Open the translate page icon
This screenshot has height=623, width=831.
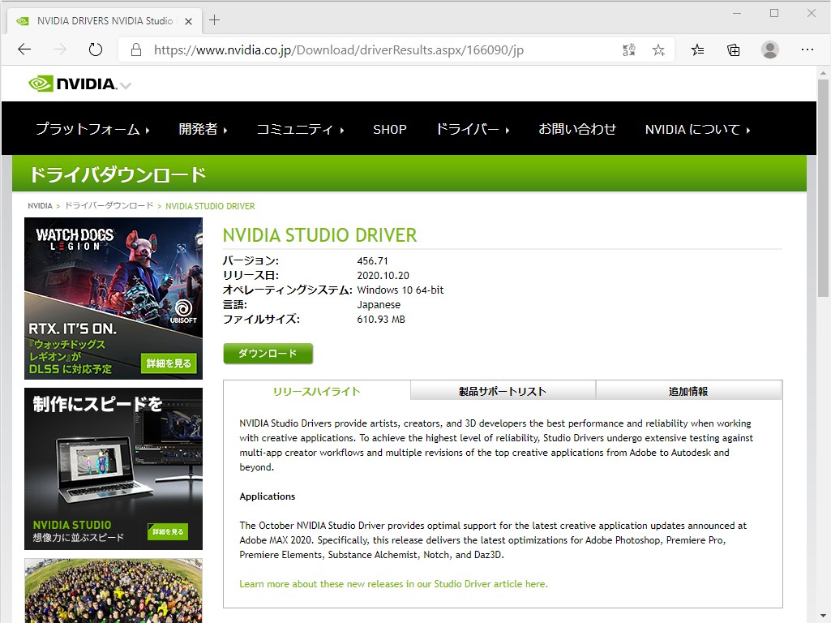coord(628,49)
